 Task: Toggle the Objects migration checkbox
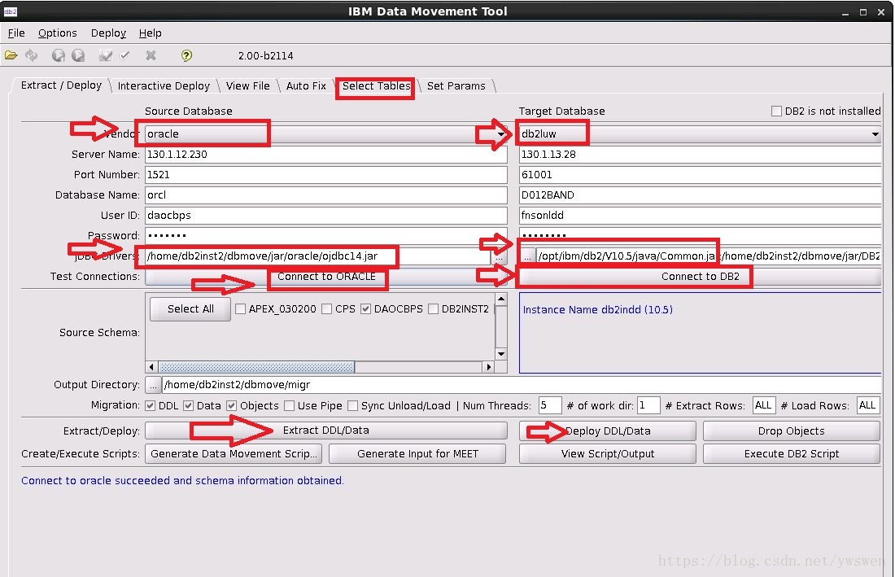pyautogui.click(x=231, y=406)
